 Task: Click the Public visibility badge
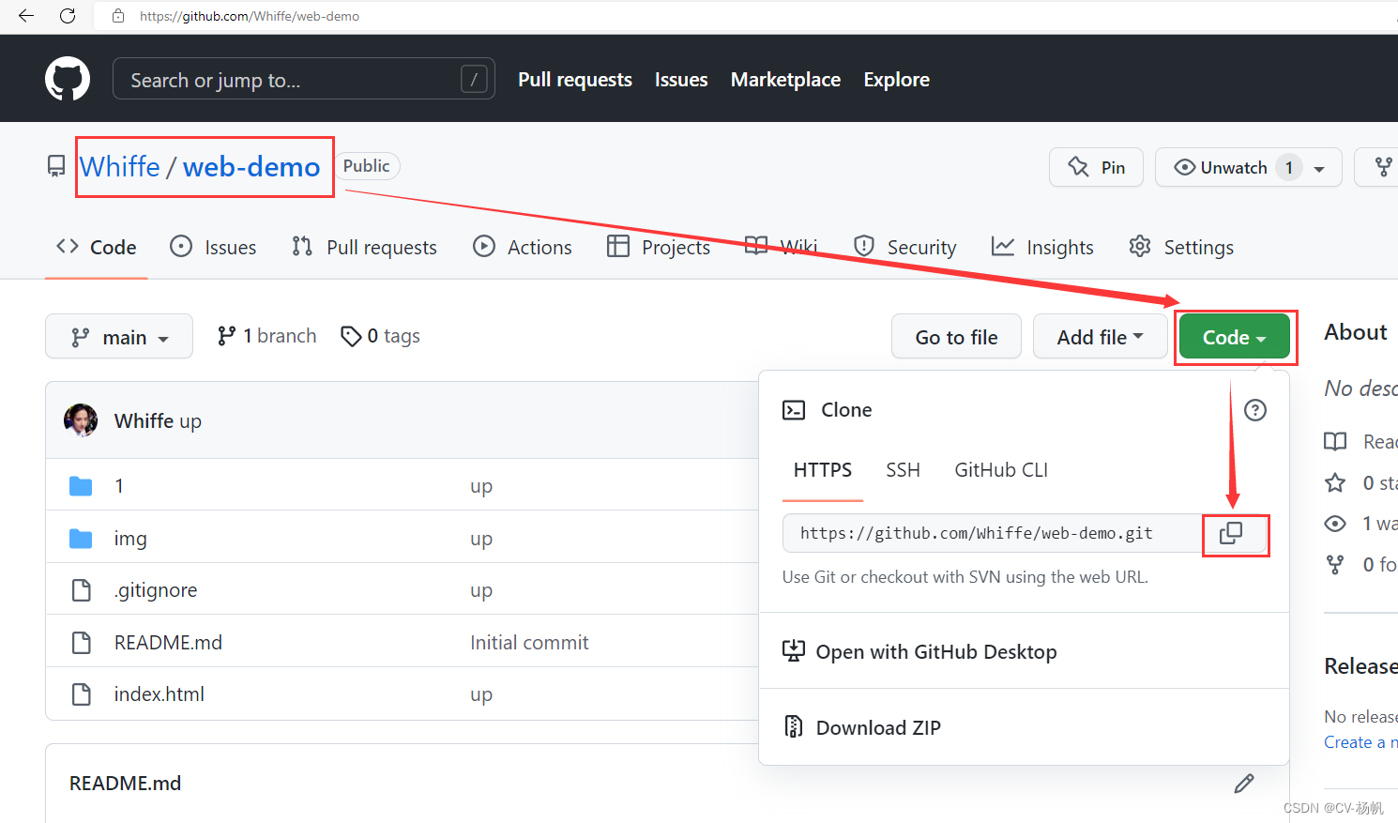click(367, 166)
